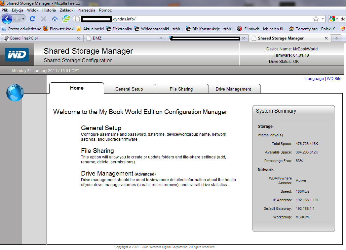Open the Widok menu

coord(33,10)
